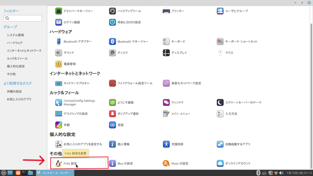Open Wi-Fi network tray icon
The width and height of the screenshot is (313, 176).
point(276,173)
